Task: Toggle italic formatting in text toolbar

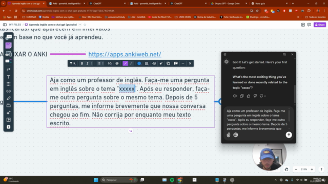Action: click(x=88, y=63)
